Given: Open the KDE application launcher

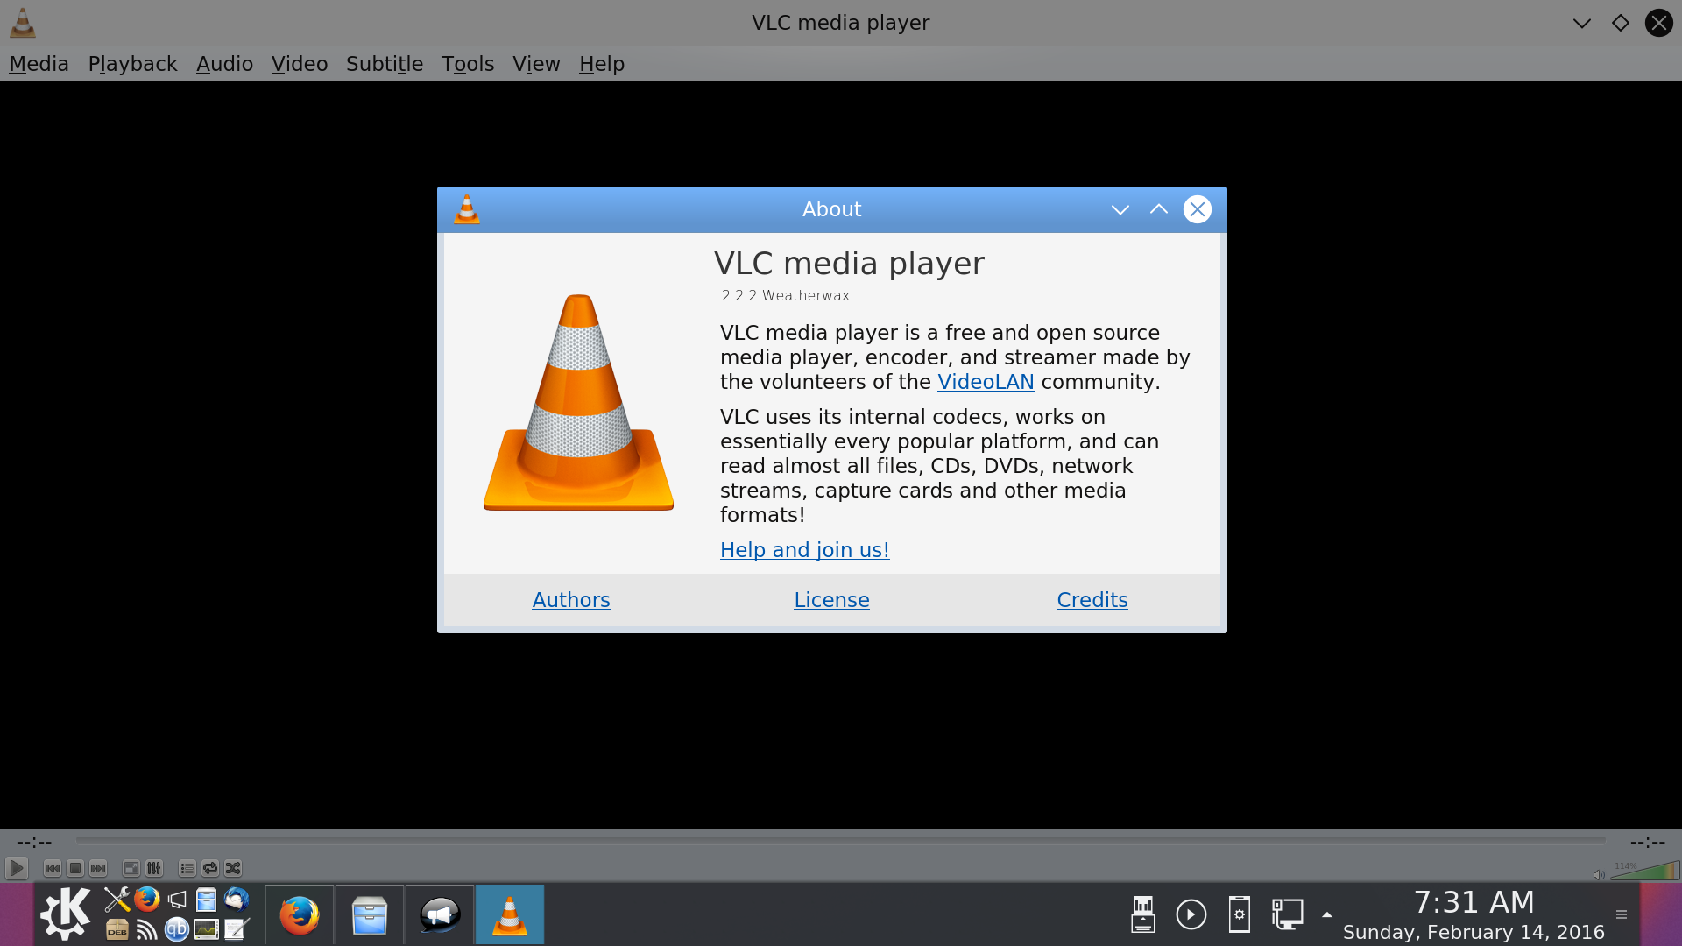Looking at the screenshot, I should tap(66, 914).
